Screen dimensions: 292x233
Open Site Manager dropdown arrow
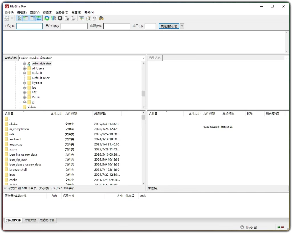coord(12,18)
